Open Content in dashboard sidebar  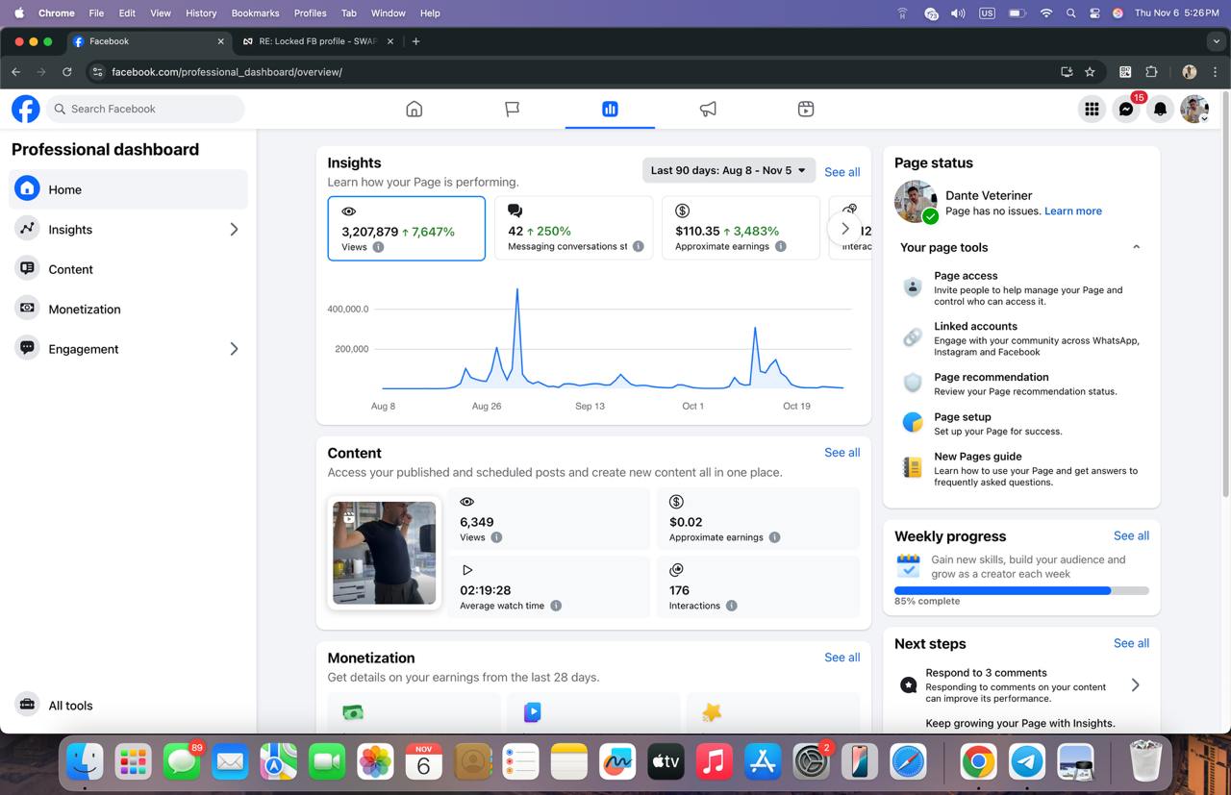tap(129, 269)
